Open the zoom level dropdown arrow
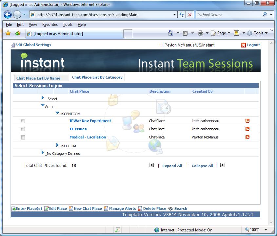This screenshot has width=277, height=236. click(266, 230)
